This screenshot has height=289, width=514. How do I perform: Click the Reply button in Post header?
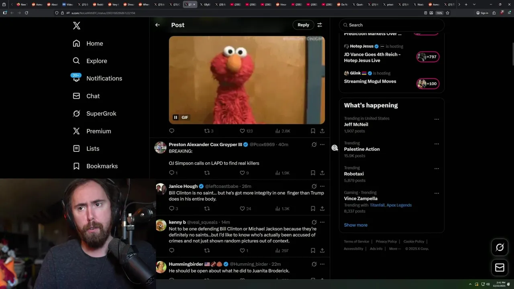point(303,25)
